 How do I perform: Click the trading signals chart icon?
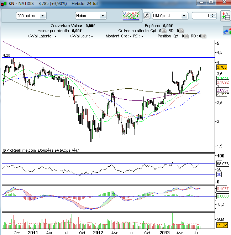131,16
